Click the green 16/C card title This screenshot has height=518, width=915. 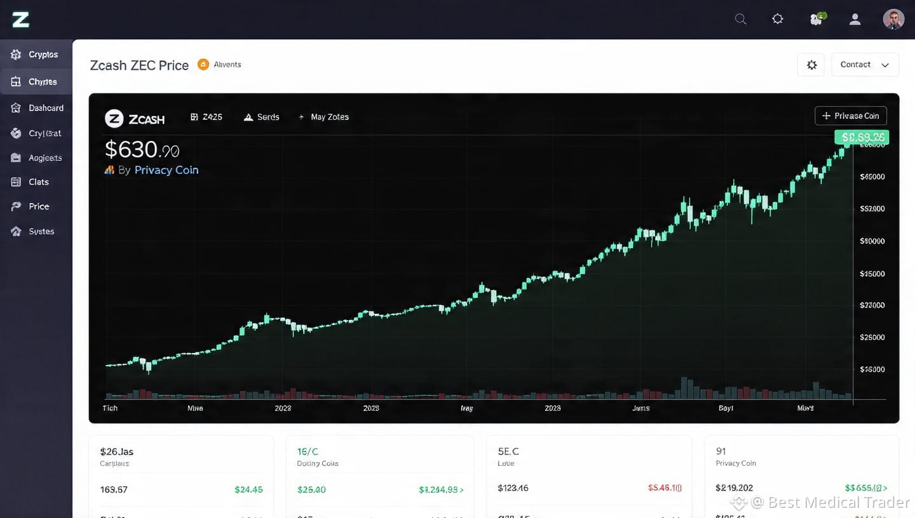click(x=308, y=451)
